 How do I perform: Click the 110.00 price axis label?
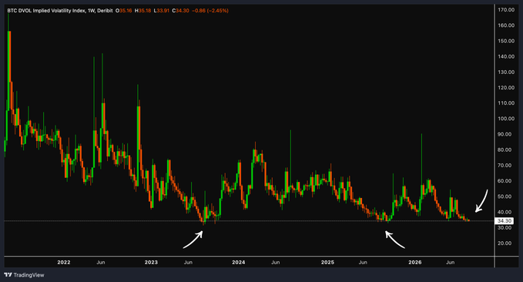[506, 103]
